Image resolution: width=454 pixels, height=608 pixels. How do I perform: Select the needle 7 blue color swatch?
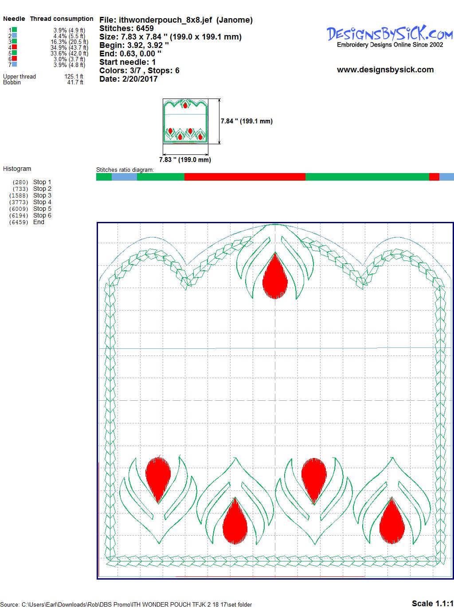click(15, 64)
